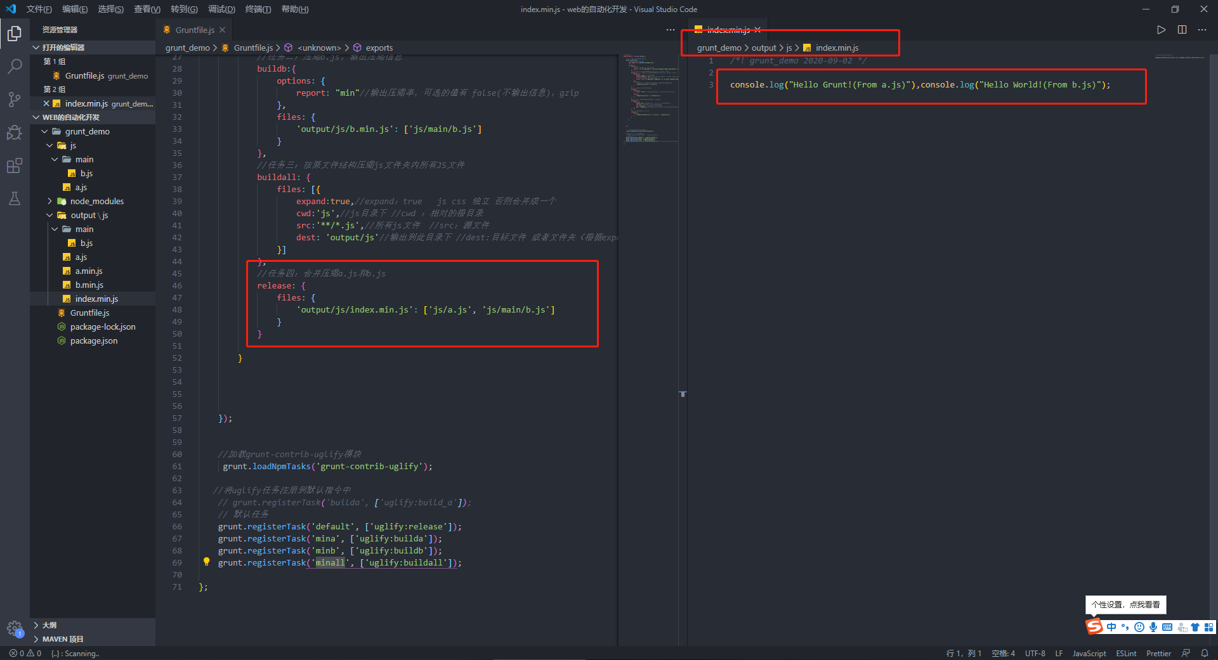The width and height of the screenshot is (1218, 660).
Task: Open the Test flask view
Action: click(x=15, y=198)
